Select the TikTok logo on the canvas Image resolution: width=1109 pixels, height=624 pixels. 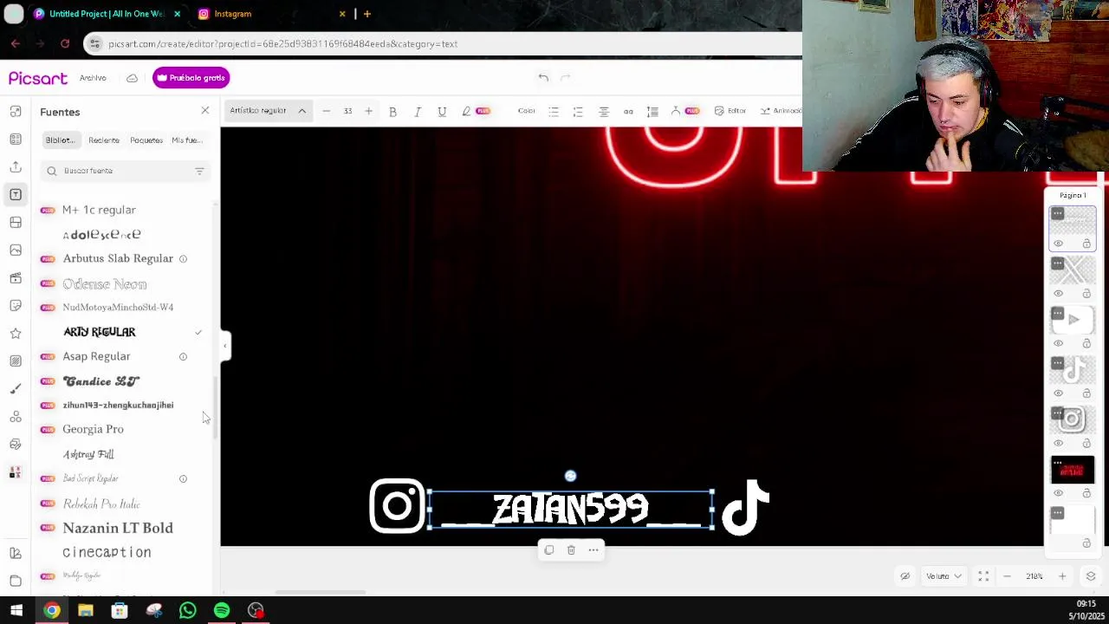745,506
